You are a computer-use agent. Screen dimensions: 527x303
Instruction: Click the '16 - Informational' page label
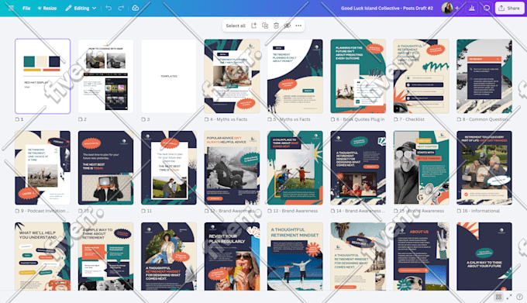[x=481, y=211]
